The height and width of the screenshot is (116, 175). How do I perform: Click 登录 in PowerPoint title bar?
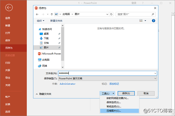pos(134,3)
